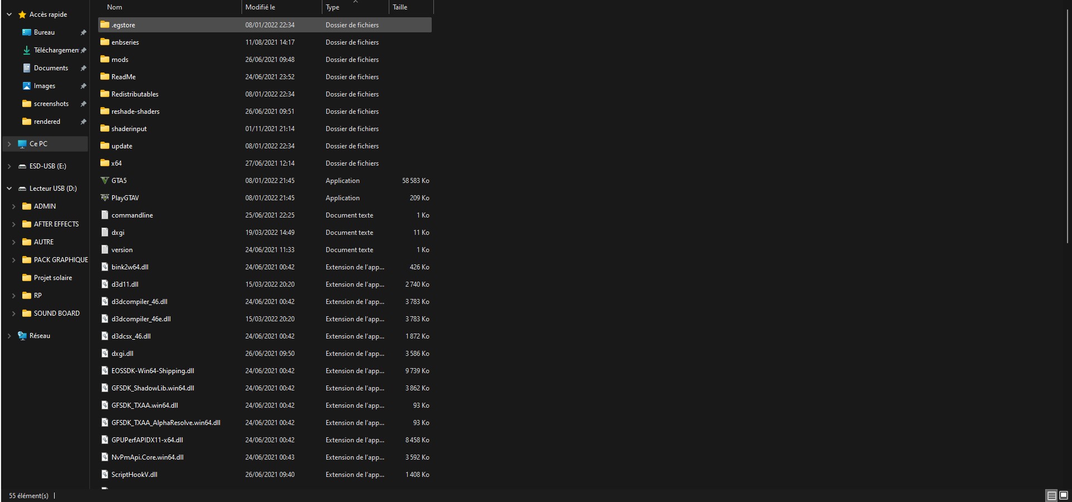
Task: Click the Ce PC computer icon
Action: pos(22,144)
